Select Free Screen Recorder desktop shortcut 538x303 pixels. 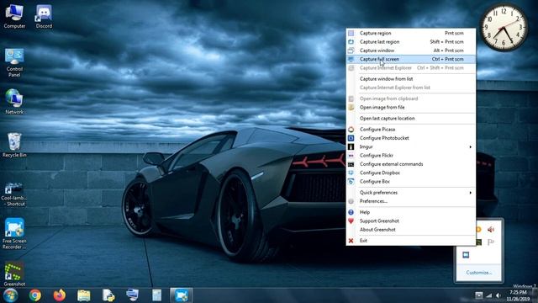pyautogui.click(x=14, y=234)
